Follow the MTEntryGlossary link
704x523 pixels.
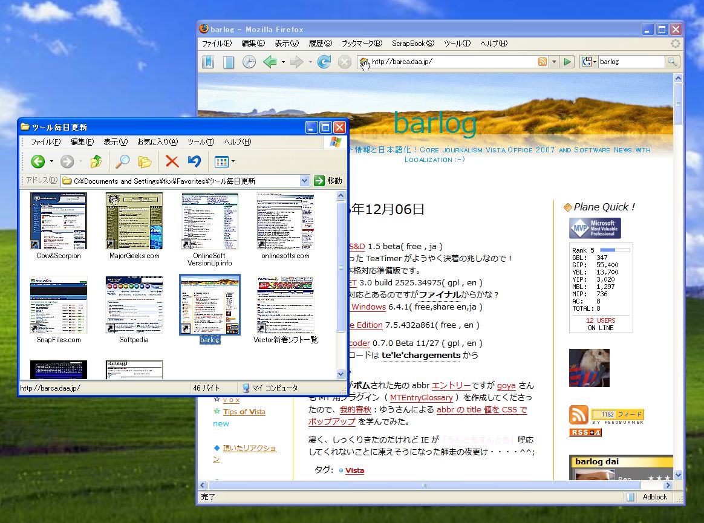click(421, 398)
